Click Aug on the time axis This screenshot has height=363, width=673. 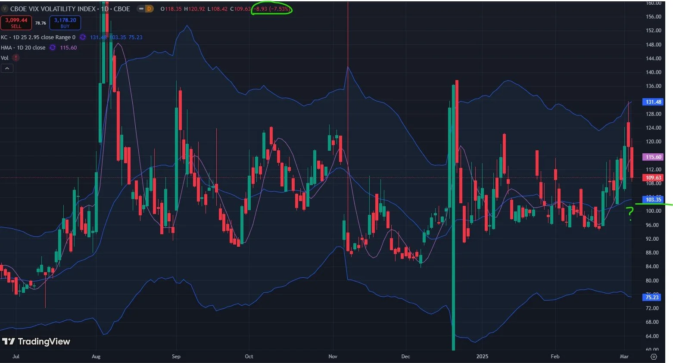pyautogui.click(x=96, y=356)
